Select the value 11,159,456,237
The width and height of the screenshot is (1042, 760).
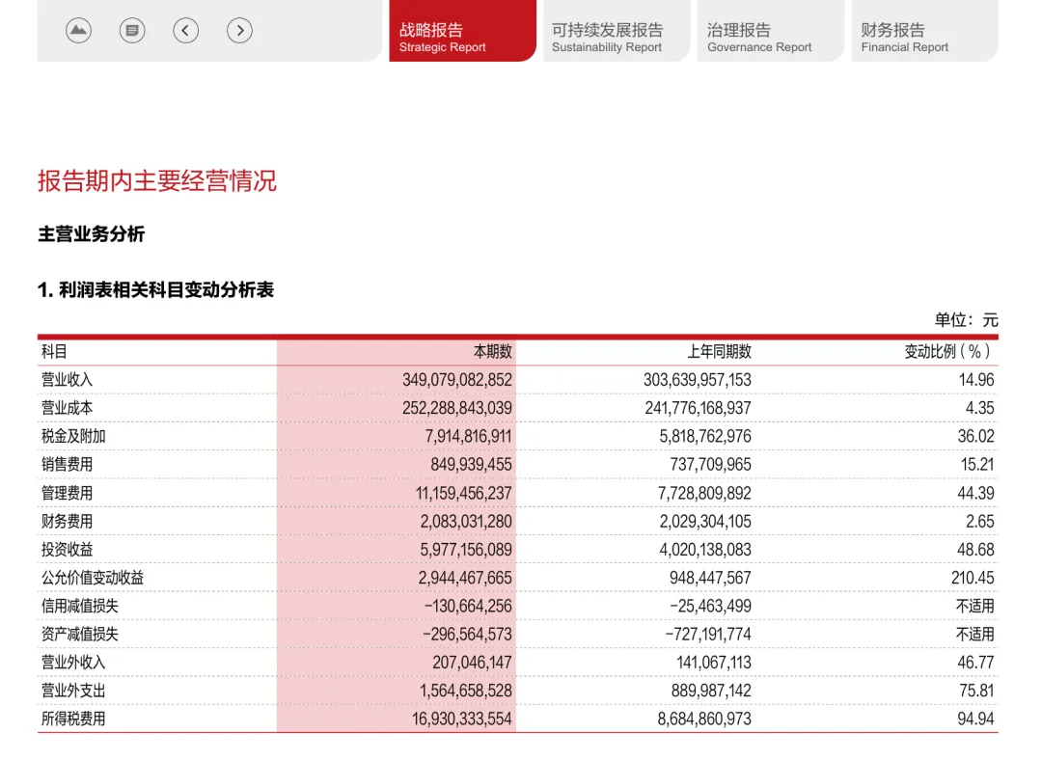(x=464, y=494)
